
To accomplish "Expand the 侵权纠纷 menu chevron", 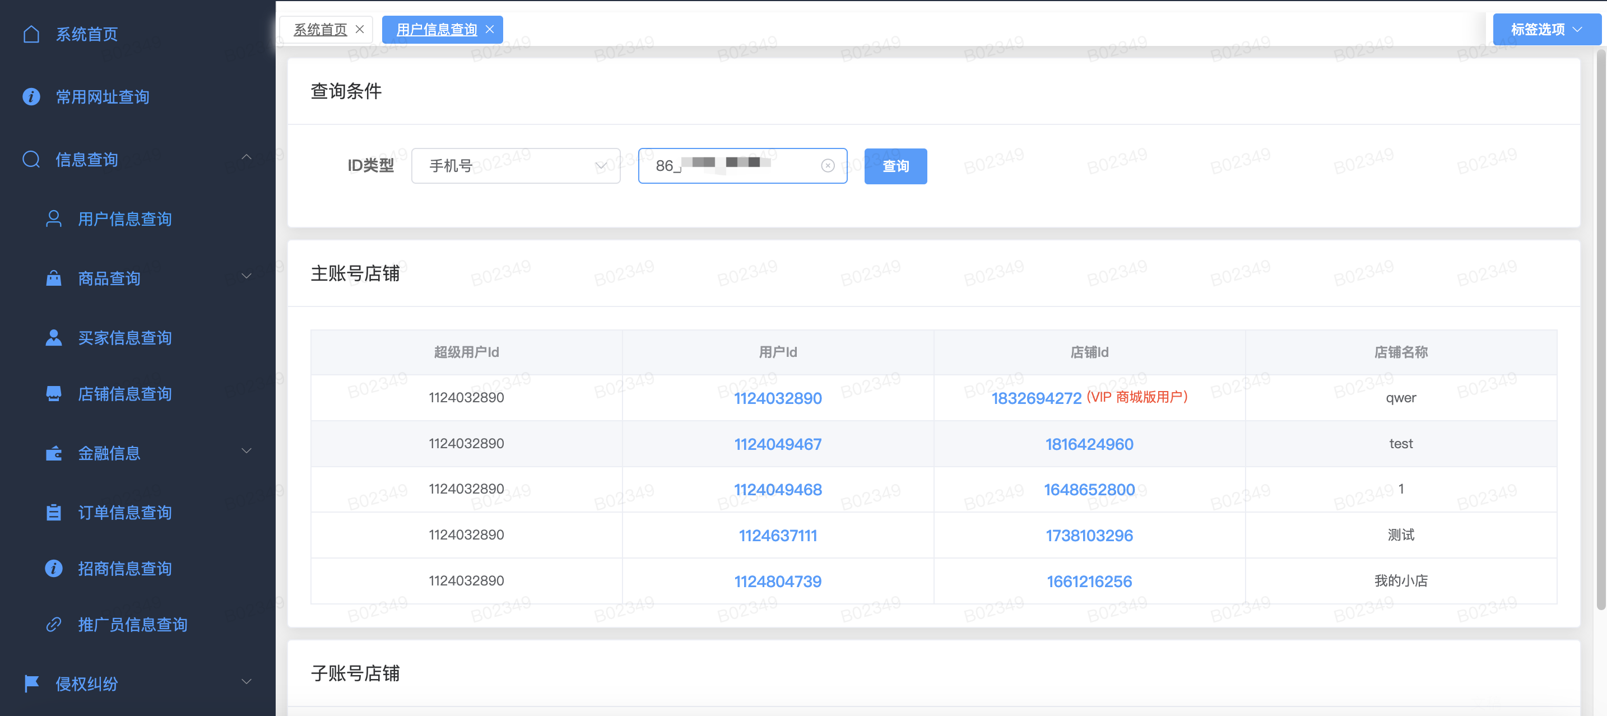I will point(247,681).
